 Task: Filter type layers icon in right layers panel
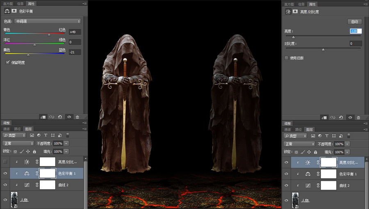pyautogui.click(x=327, y=136)
